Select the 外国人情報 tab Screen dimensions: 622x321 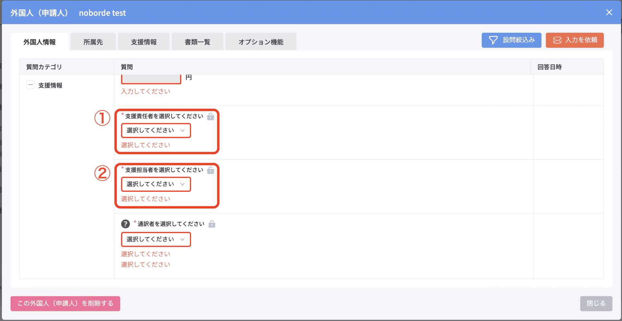coord(40,42)
